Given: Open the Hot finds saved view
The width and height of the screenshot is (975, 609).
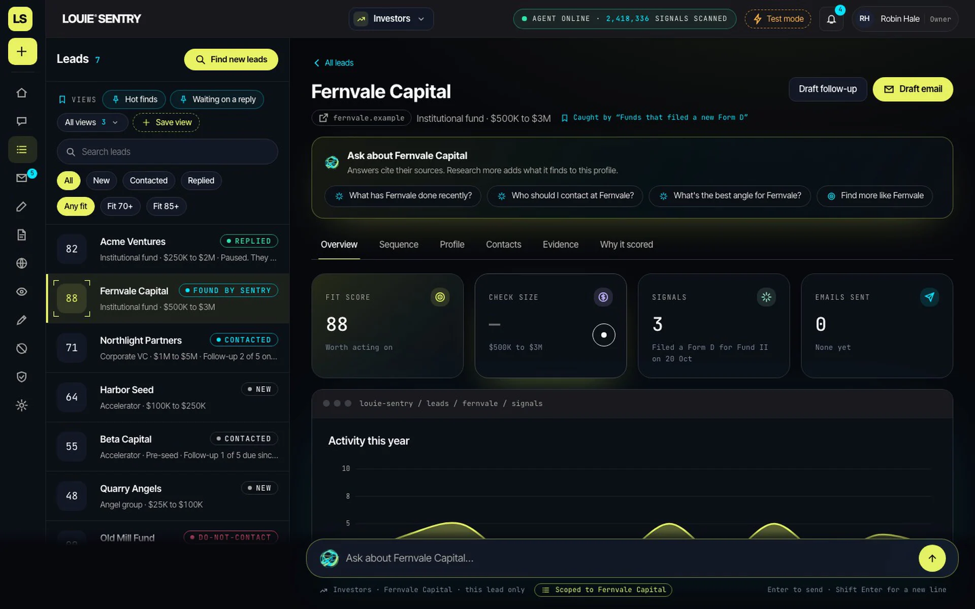Looking at the screenshot, I should [x=134, y=99].
